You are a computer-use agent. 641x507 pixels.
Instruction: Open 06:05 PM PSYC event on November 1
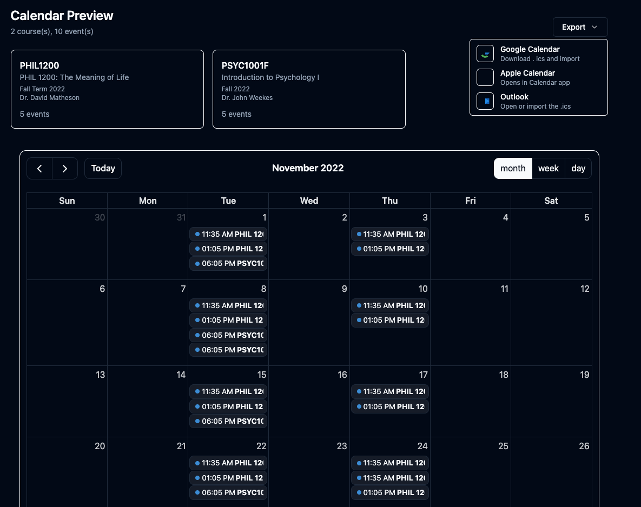tap(228, 264)
